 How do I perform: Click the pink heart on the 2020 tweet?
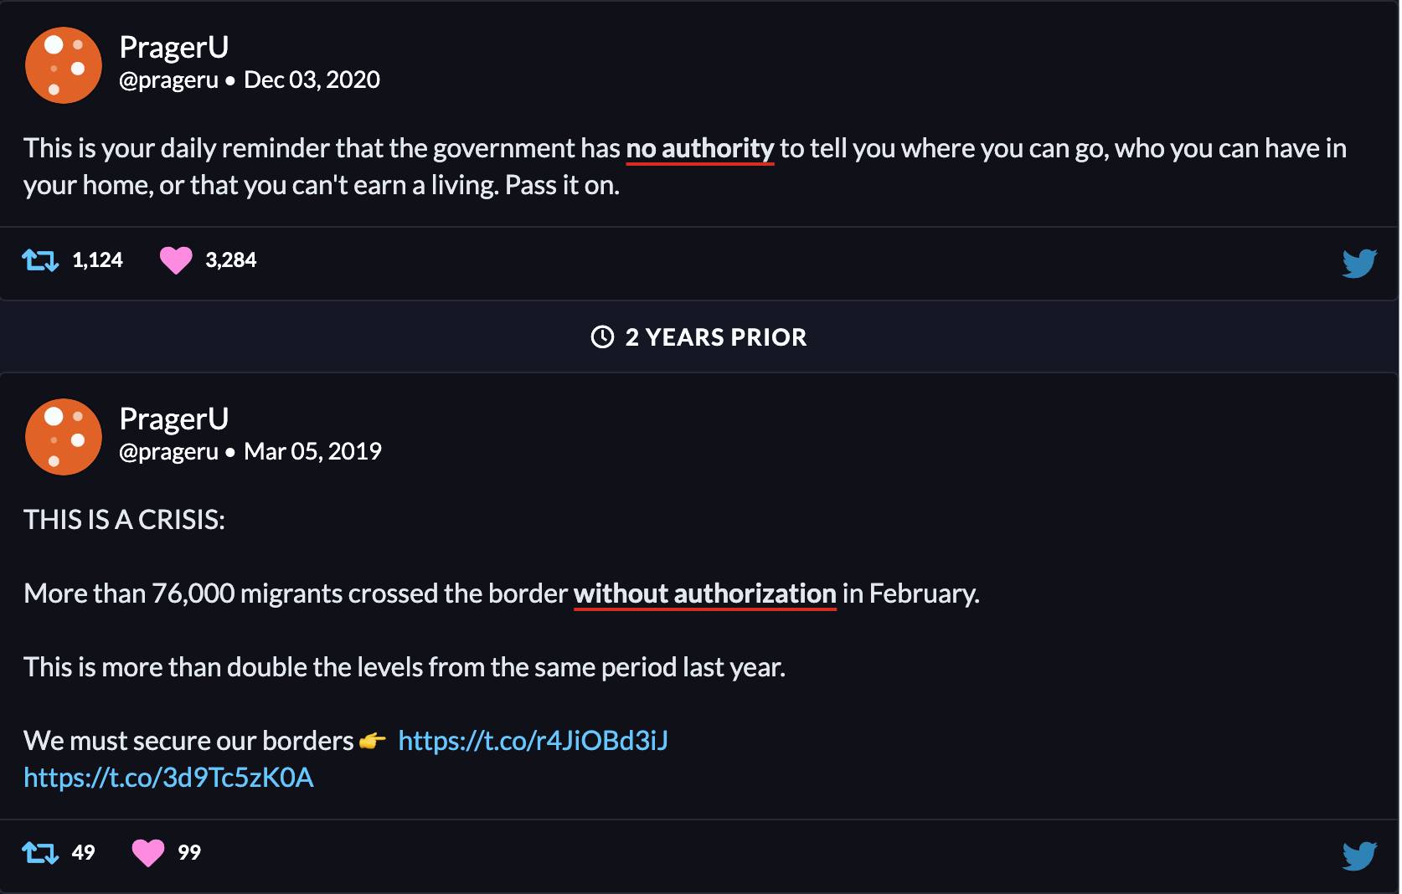pos(176,260)
